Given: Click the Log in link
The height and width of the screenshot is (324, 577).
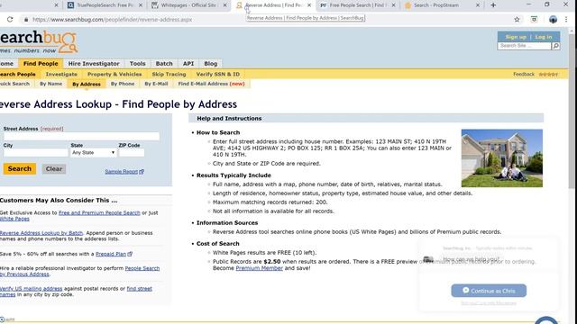Looking at the screenshot, I should (x=543, y=37).
